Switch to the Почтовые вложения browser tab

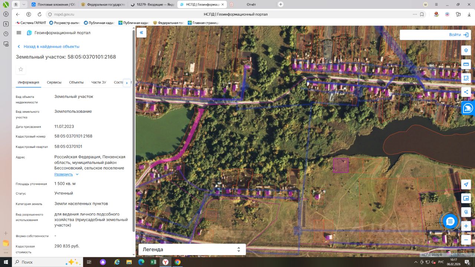pyautogui.click(x=53, y=4)
